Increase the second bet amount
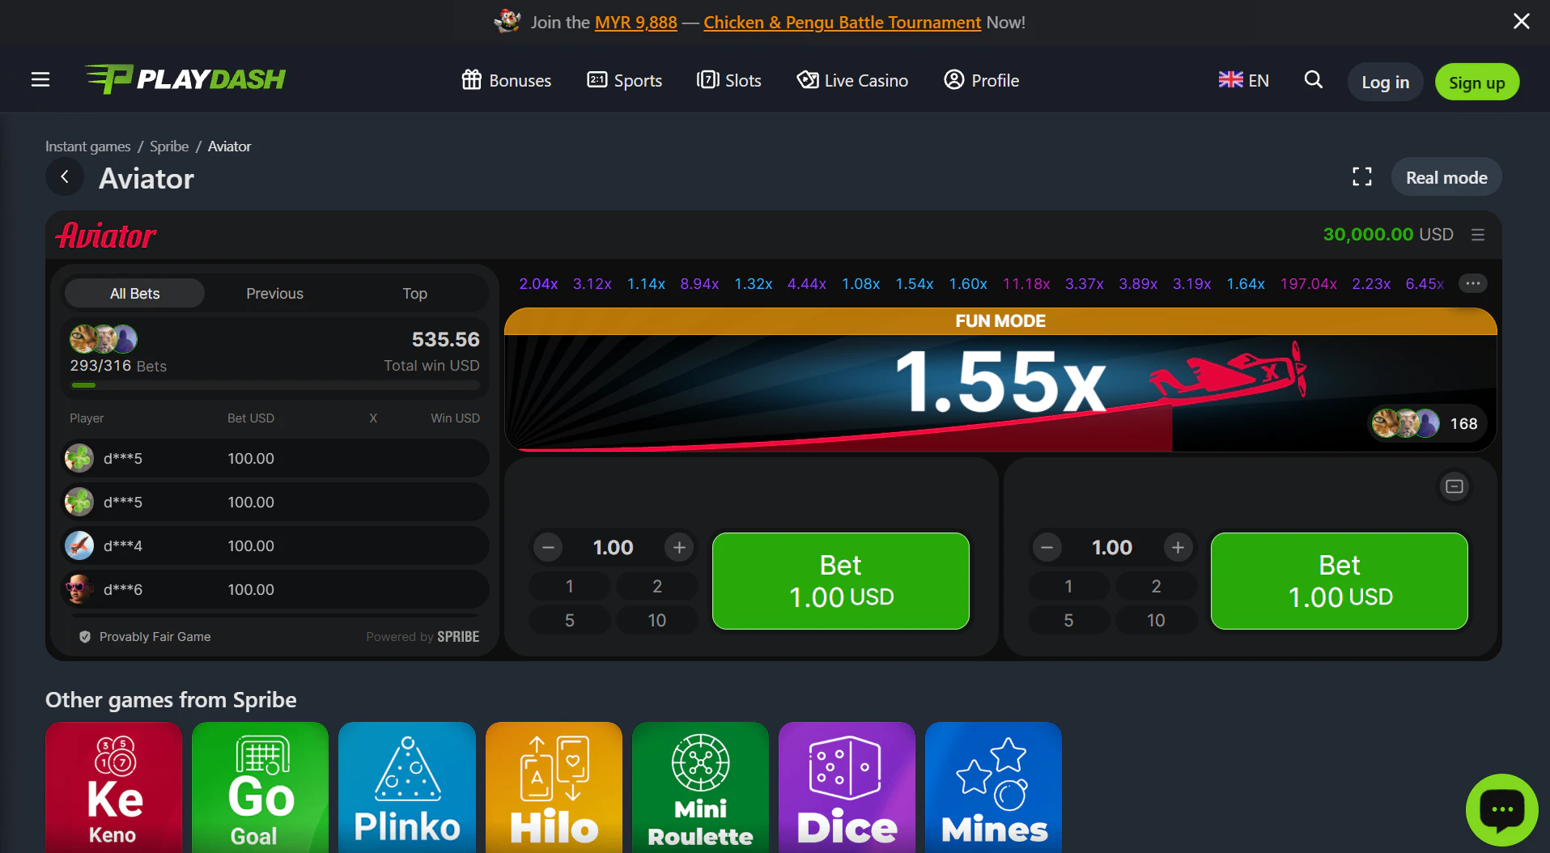Viewport: 1550px width, 853px height. click(x=1178, y=548)
